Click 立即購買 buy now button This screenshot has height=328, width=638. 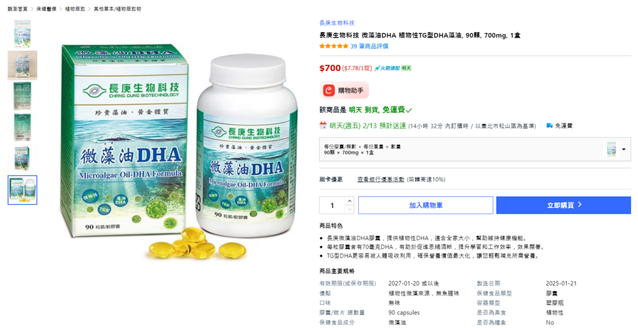pos(563,205)
